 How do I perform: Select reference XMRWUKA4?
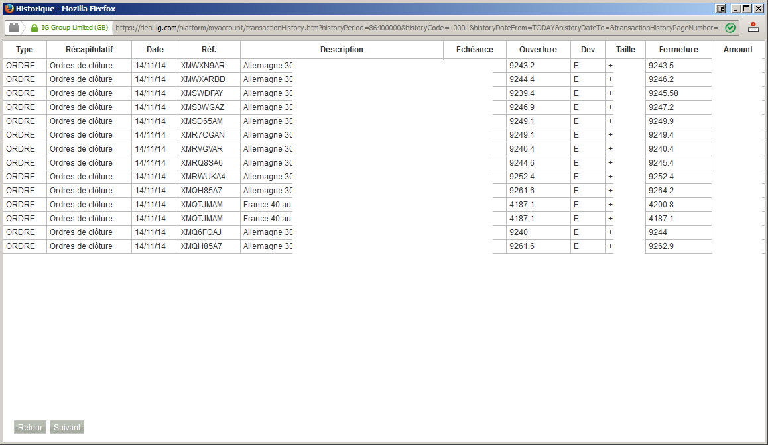pos(203,177)
